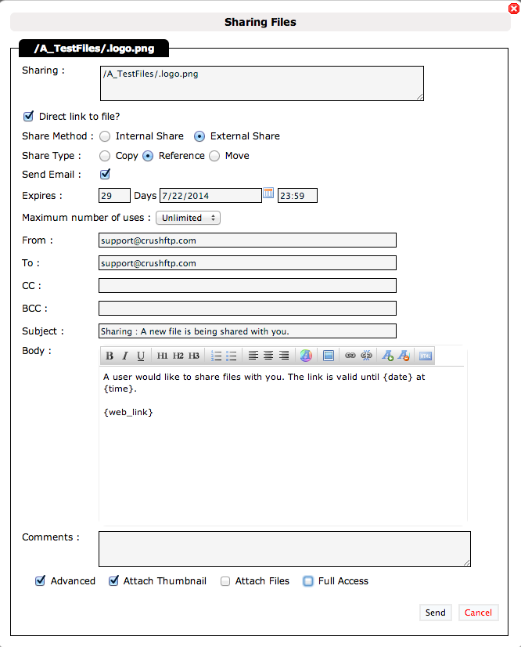
Task: Disable the Advanced checkbox
Action: click(x=40, y=581)
